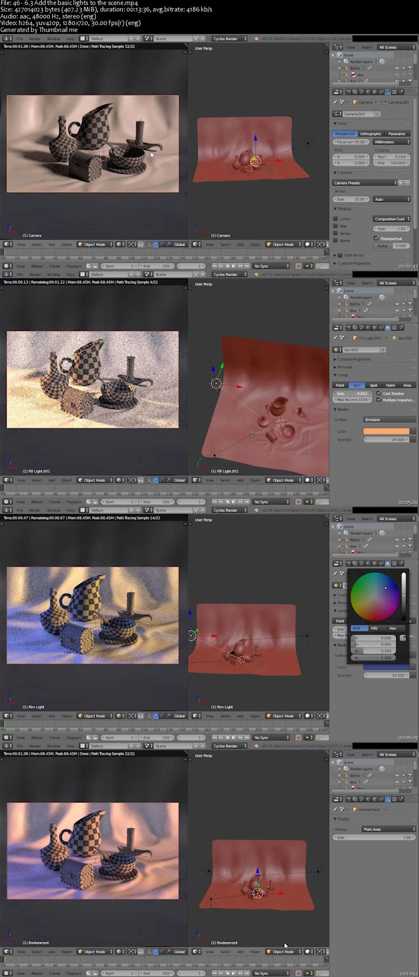Image resolution: width=419 pixels, height=977 pixels.
Task: Click the F fake-user button next to Camera.001
Action: click(x=378, y=114)
